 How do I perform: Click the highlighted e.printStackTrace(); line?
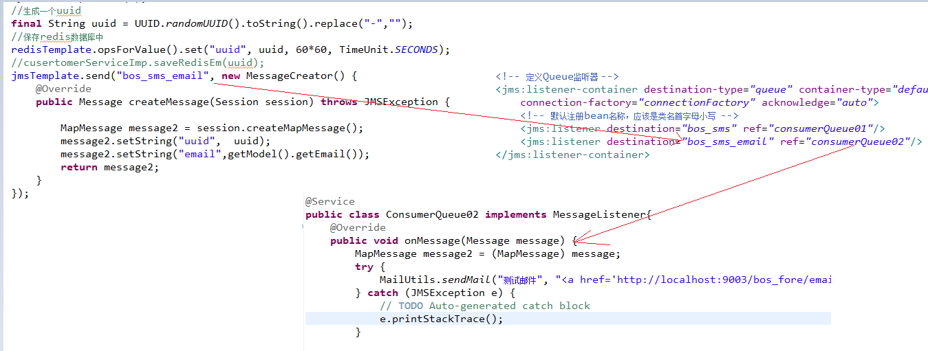(x=568, y=319)
